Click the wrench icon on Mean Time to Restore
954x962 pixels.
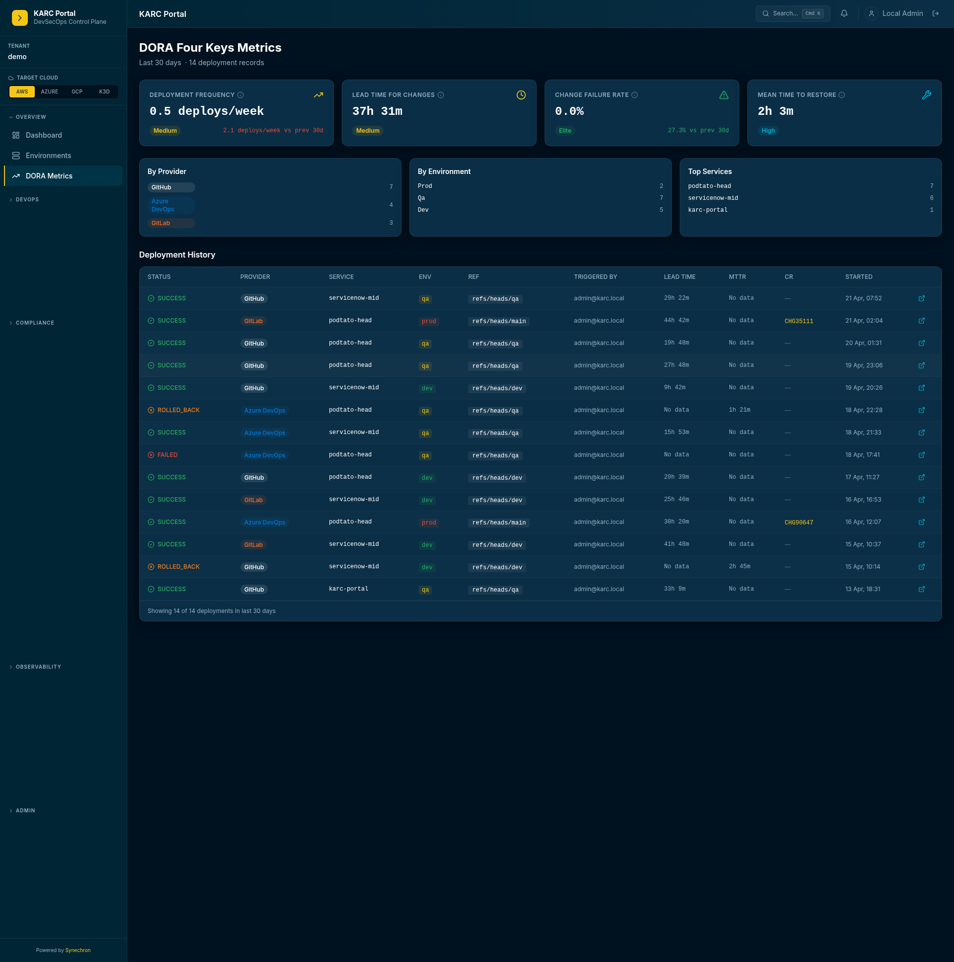(926, 95)
